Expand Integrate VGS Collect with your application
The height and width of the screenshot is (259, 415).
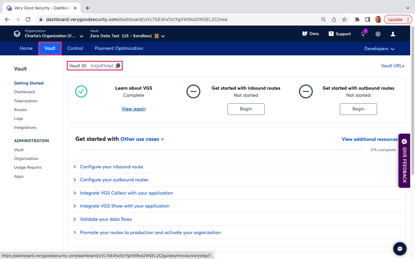click(x=237, y=193)
